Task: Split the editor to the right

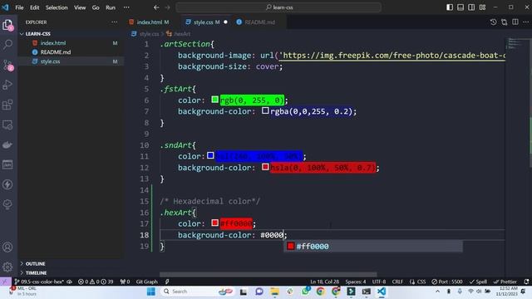Action: (515, 22)
